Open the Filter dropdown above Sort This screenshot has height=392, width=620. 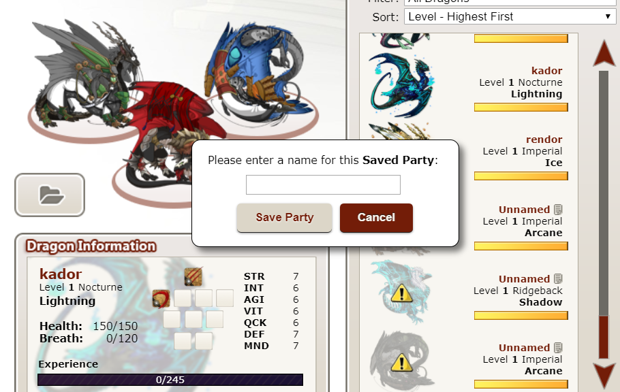(x=510, y=1)
